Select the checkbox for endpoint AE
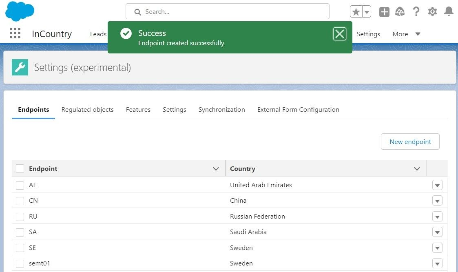This screenshot has width=458, height=272. 19,185
